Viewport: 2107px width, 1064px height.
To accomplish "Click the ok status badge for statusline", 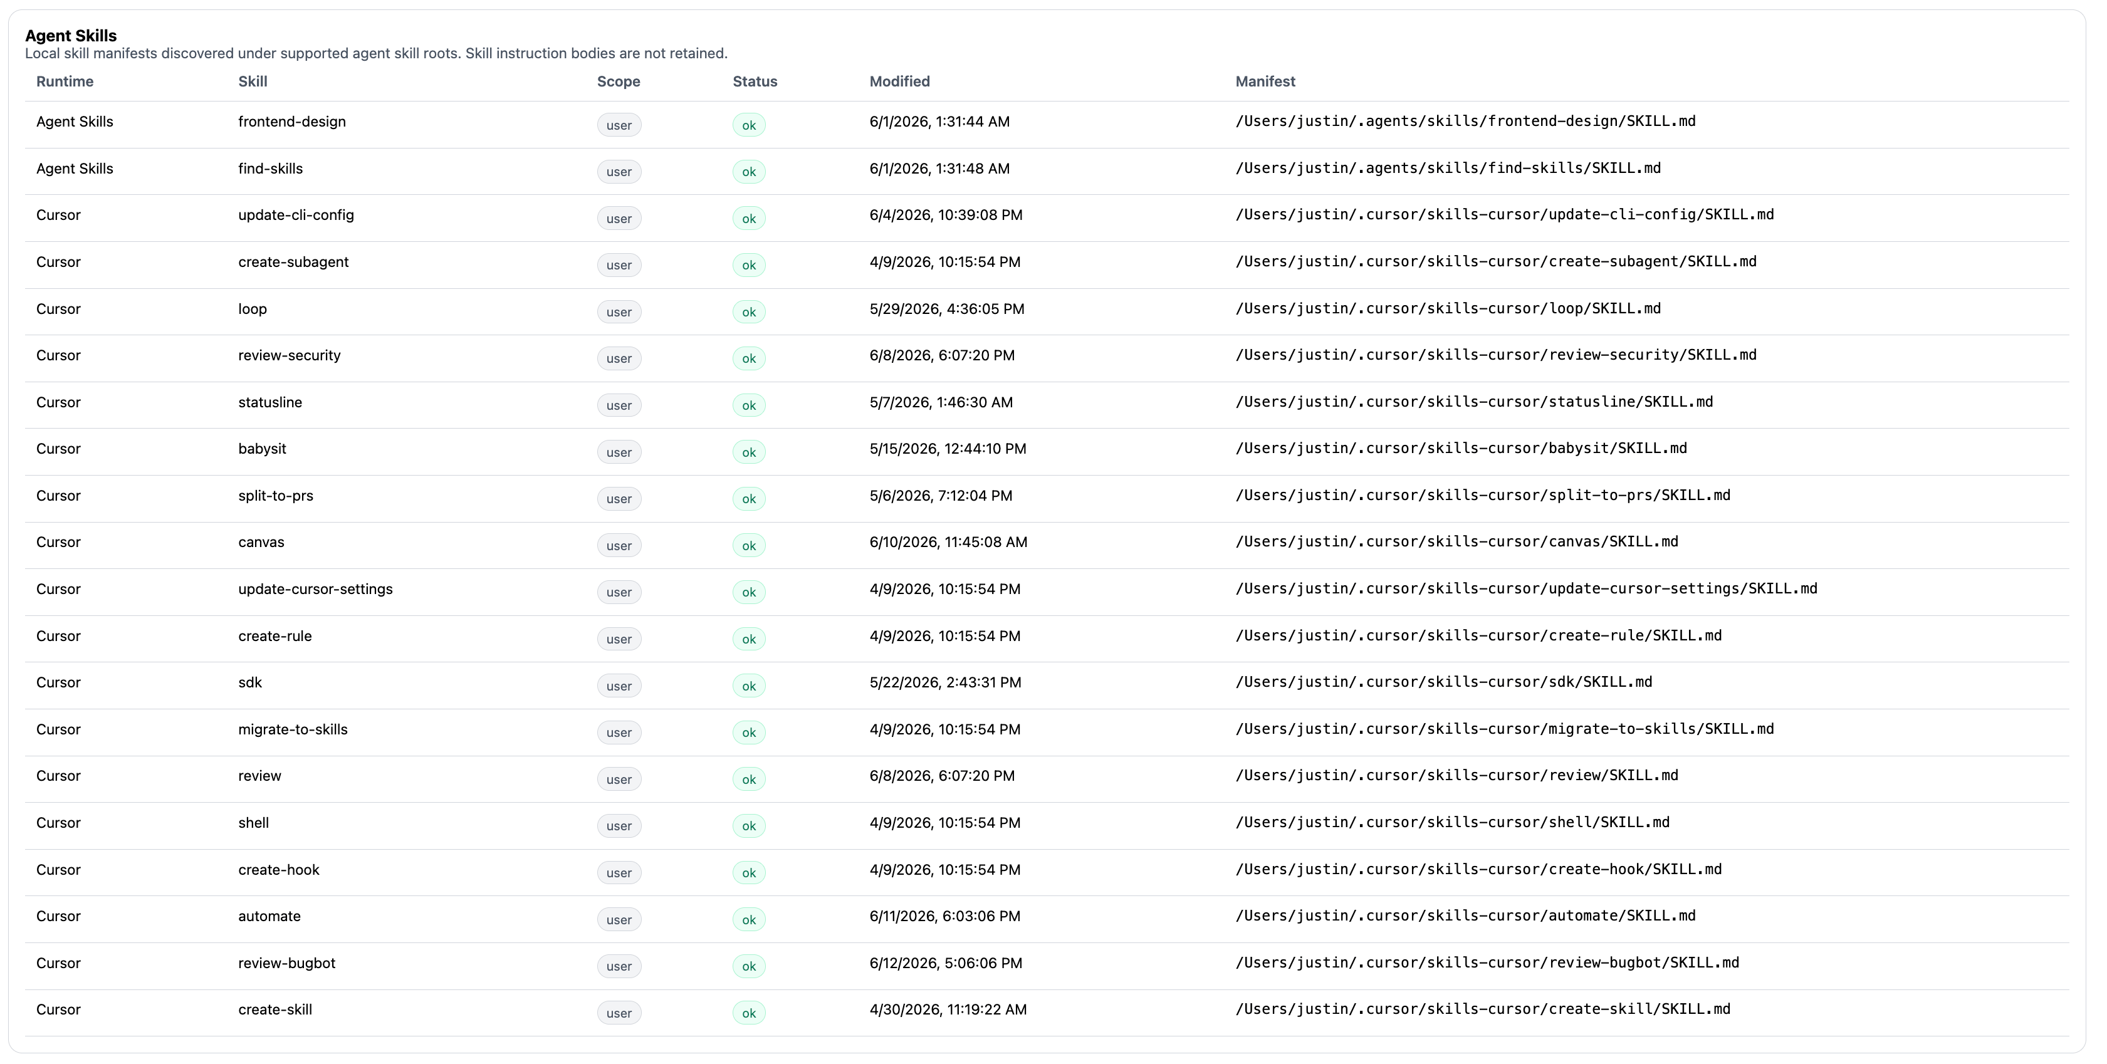I will 749,405.
